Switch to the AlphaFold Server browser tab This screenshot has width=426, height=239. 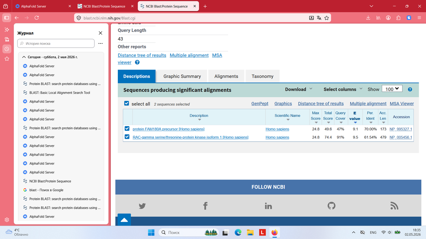pos(43,6)
